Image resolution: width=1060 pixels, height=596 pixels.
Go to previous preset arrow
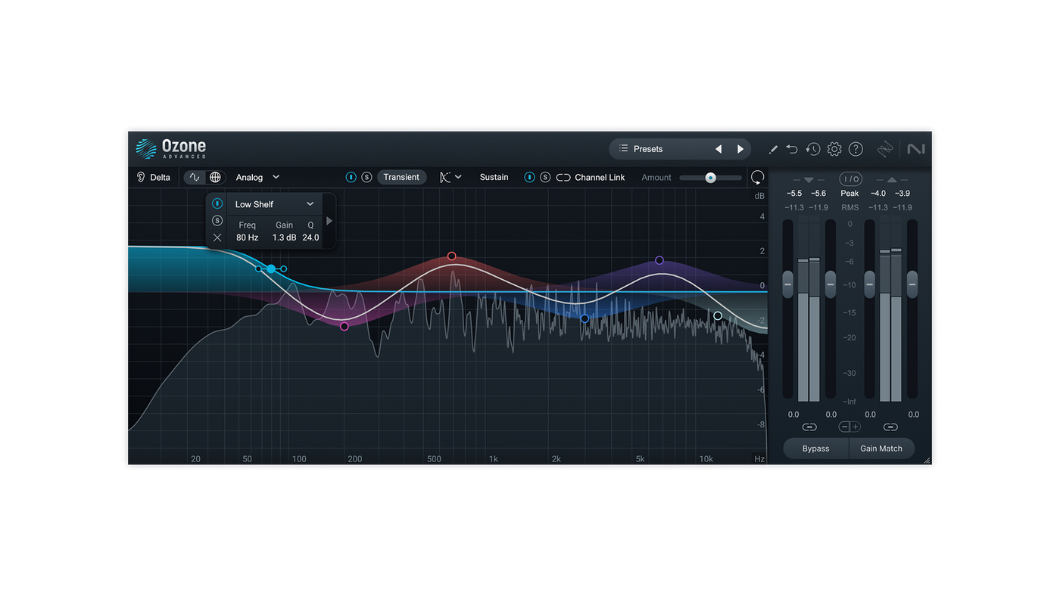point(719,149)
